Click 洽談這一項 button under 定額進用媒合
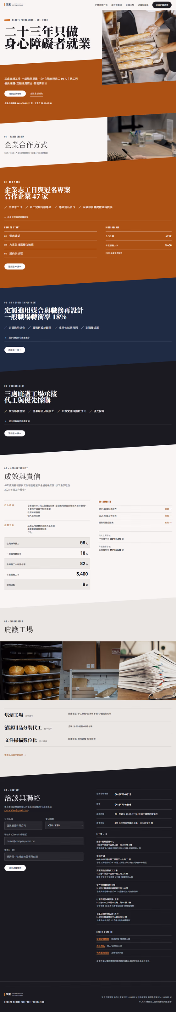Viewport: 176px width, 1012px height. click(15, 350)
